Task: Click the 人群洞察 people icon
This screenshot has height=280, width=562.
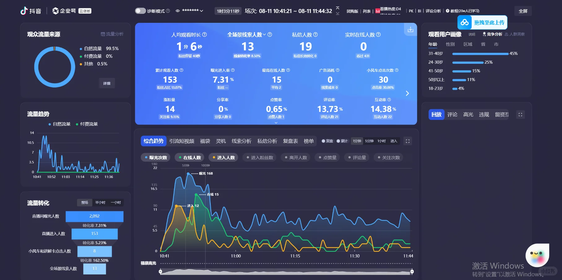Action: 507,34
